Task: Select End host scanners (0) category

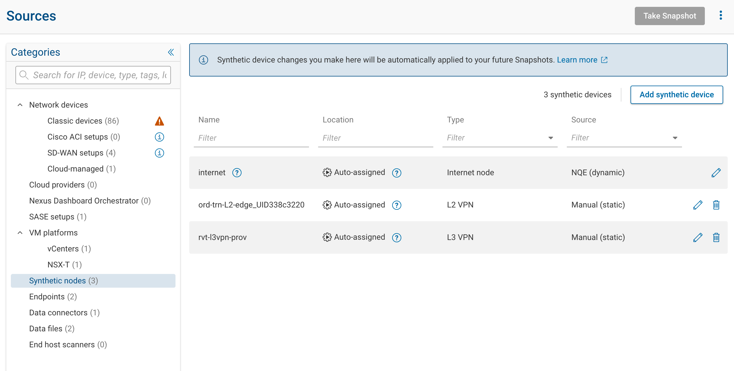Action: pyautogui.click(x=68, y=345)
